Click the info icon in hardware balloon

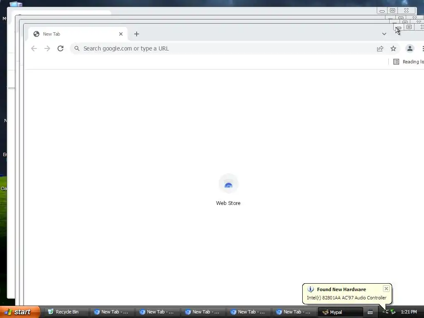pyautogui.click(x=311, y=289)
